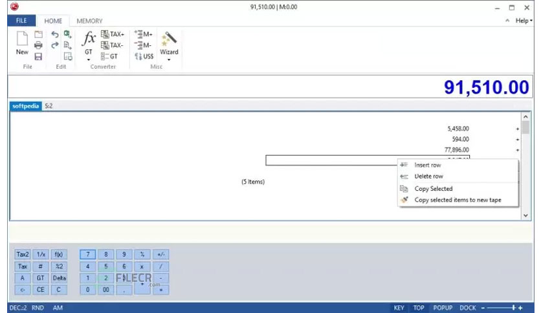Select the HOME ribbon tab

53,21
